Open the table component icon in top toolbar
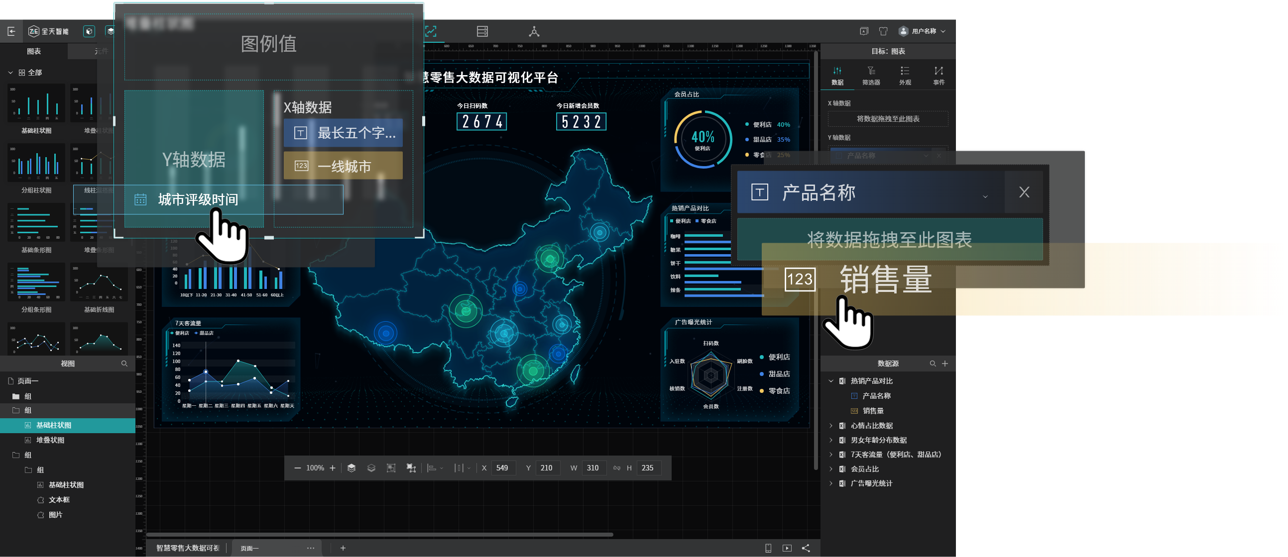This screenshot has width=1288, height=557. (x=482, y=31)
